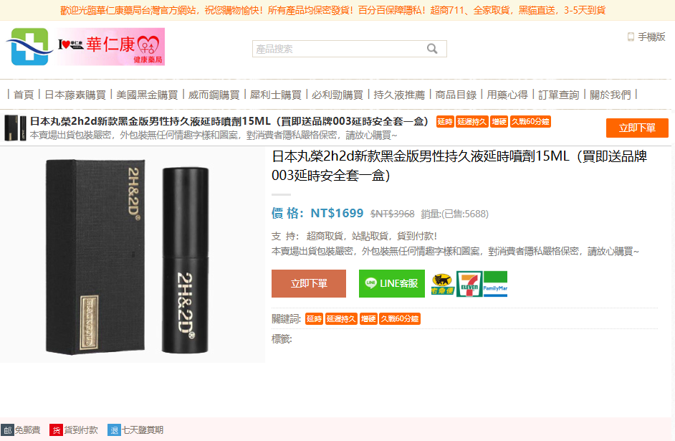
Task: Click the cash on delivery 货 badge
Action: click(x=56, y=430)
